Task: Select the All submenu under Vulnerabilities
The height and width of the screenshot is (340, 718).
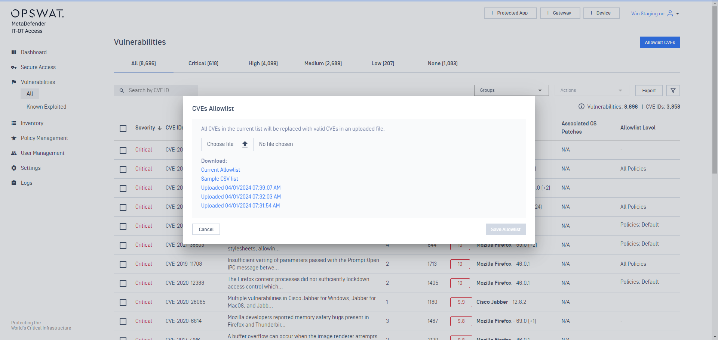Action: 30,94
